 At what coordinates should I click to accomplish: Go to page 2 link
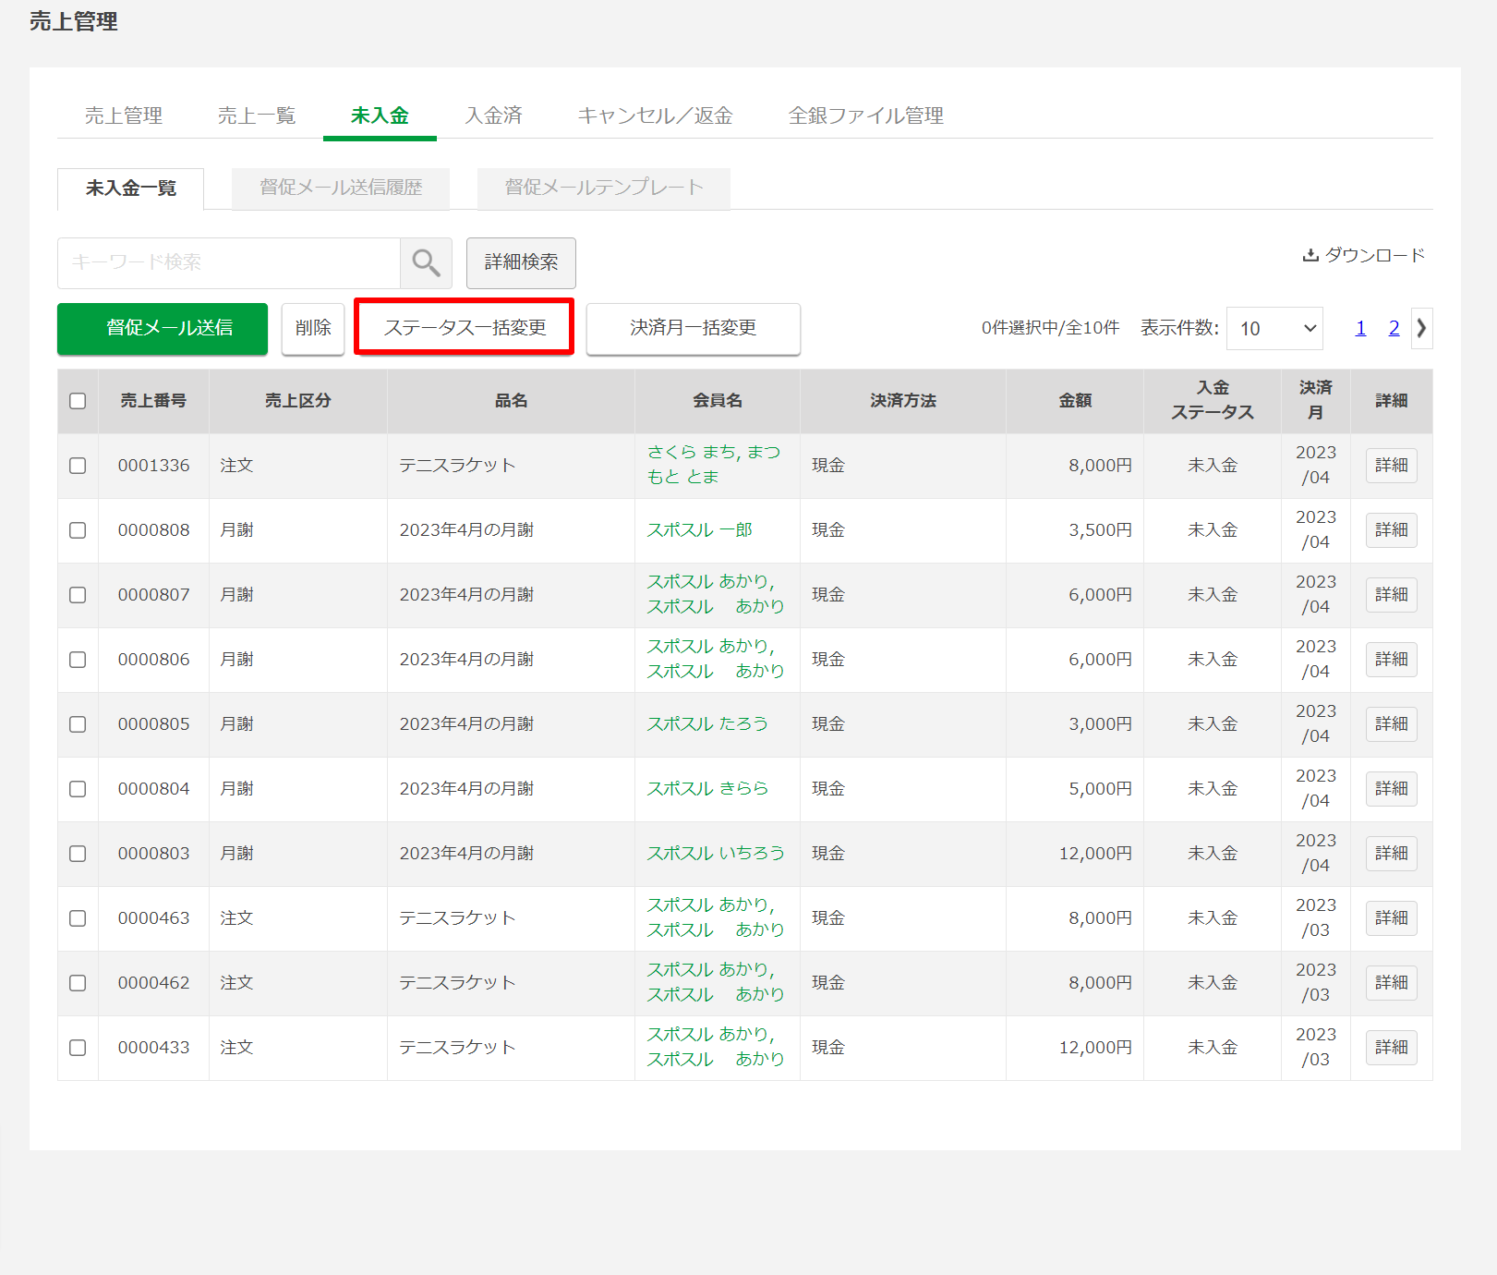[1394, 328]
